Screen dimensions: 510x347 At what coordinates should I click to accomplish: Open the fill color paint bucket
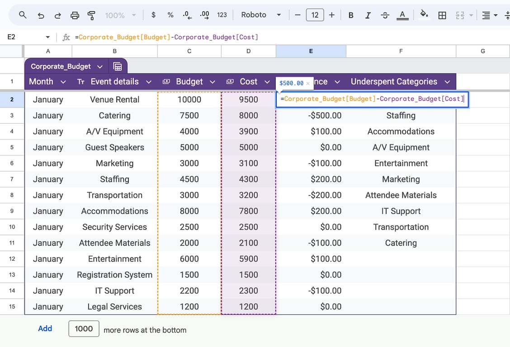tap(424, 15)
